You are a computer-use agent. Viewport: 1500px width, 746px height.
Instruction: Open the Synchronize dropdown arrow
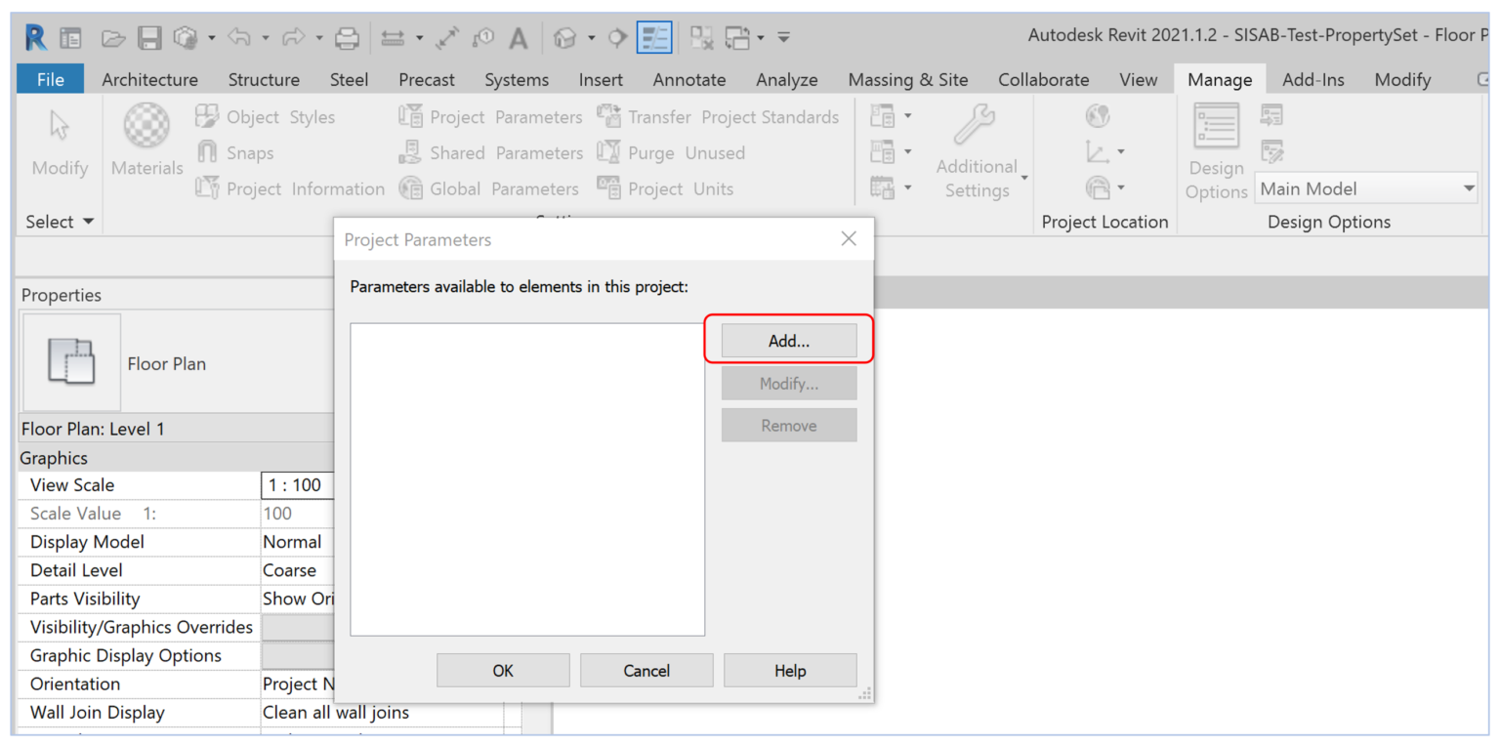211,39
